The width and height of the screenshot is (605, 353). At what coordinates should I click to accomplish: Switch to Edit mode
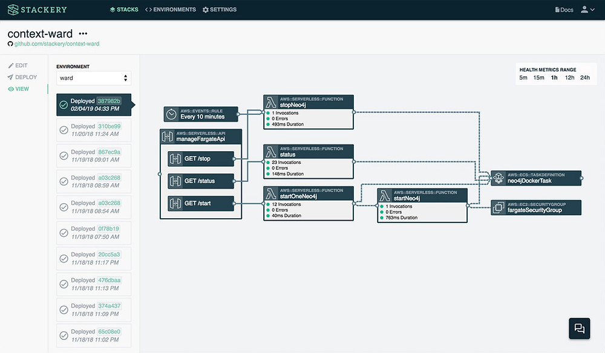18,65
